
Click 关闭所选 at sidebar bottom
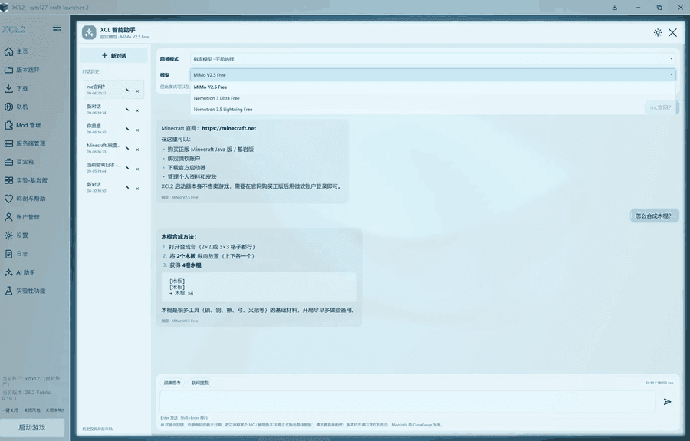click(31, 410)
